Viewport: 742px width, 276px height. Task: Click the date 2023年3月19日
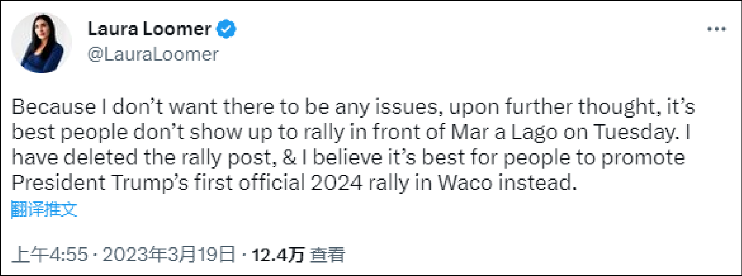pyautogui.click(x=169, y=255)
